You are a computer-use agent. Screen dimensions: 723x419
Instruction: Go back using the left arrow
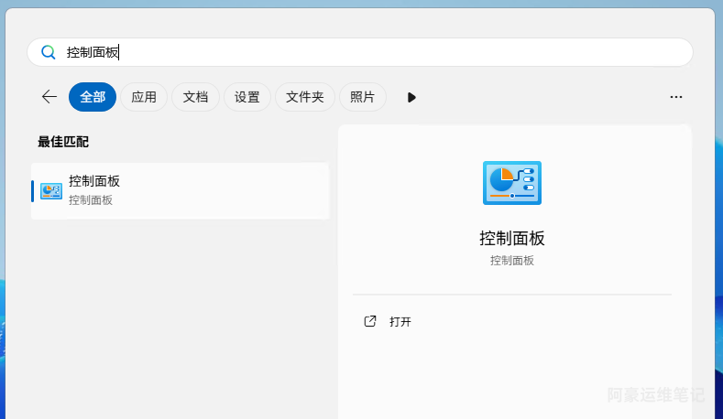point(49,97)
